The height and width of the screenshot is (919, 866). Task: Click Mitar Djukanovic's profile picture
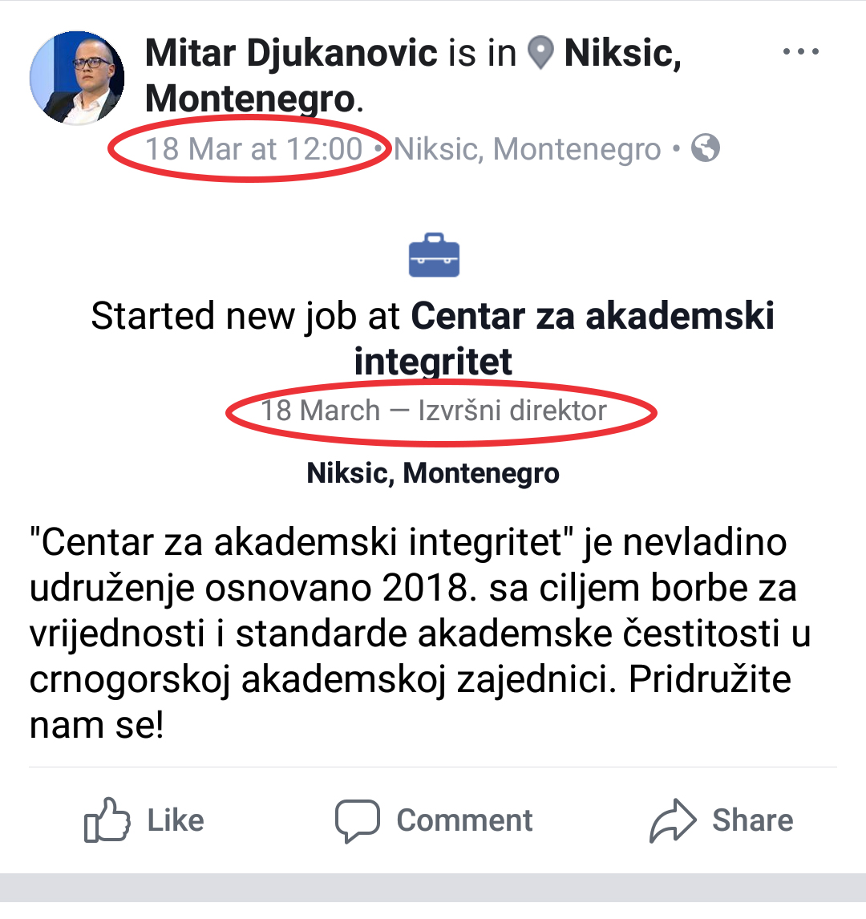77,78
